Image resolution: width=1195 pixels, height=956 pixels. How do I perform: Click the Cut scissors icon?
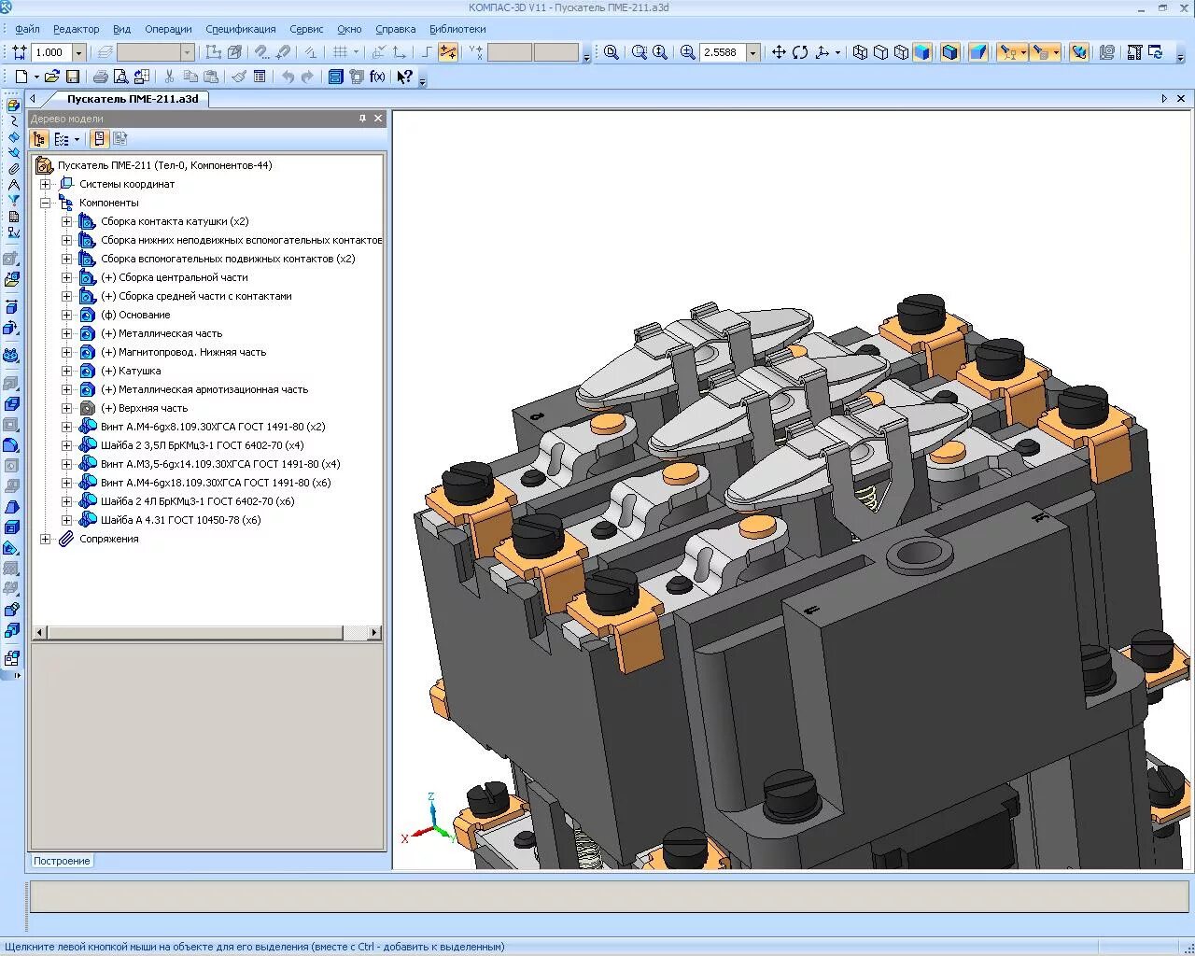point(169,77)
